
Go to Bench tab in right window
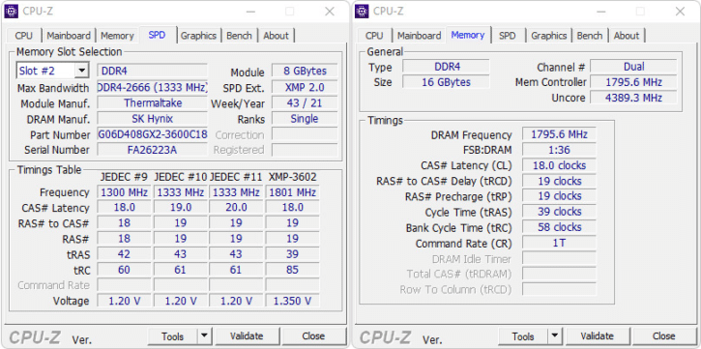click(589, 36)
